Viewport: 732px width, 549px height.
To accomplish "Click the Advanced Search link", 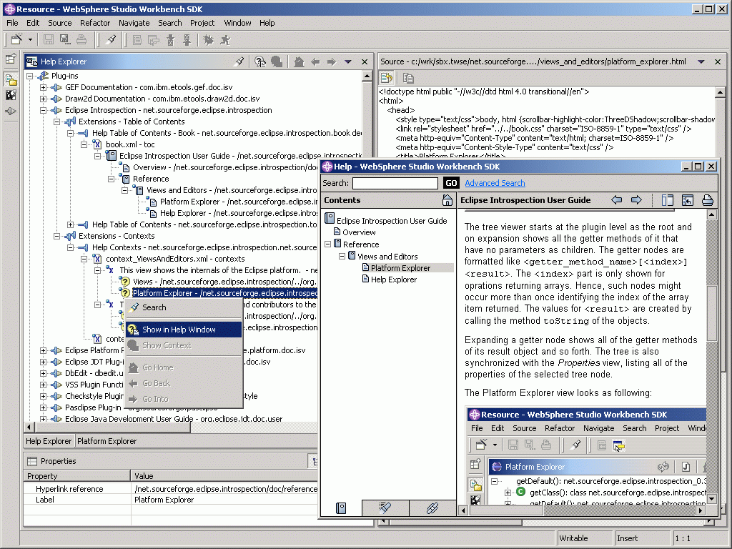I will click(x=495, y=183).
